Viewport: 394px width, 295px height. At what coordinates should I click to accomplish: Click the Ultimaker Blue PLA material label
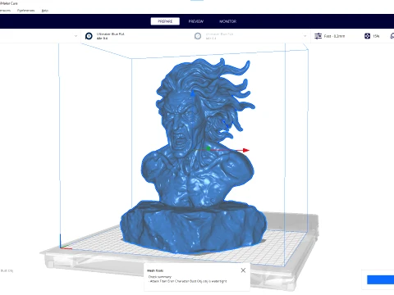110,34
